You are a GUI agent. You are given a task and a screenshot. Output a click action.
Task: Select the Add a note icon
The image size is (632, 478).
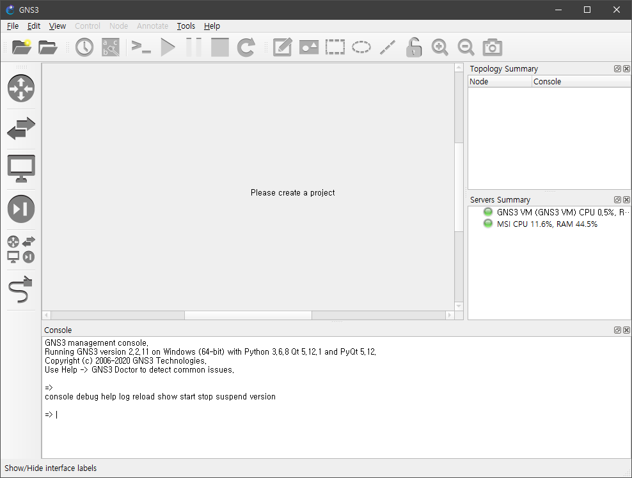[283, 47]
